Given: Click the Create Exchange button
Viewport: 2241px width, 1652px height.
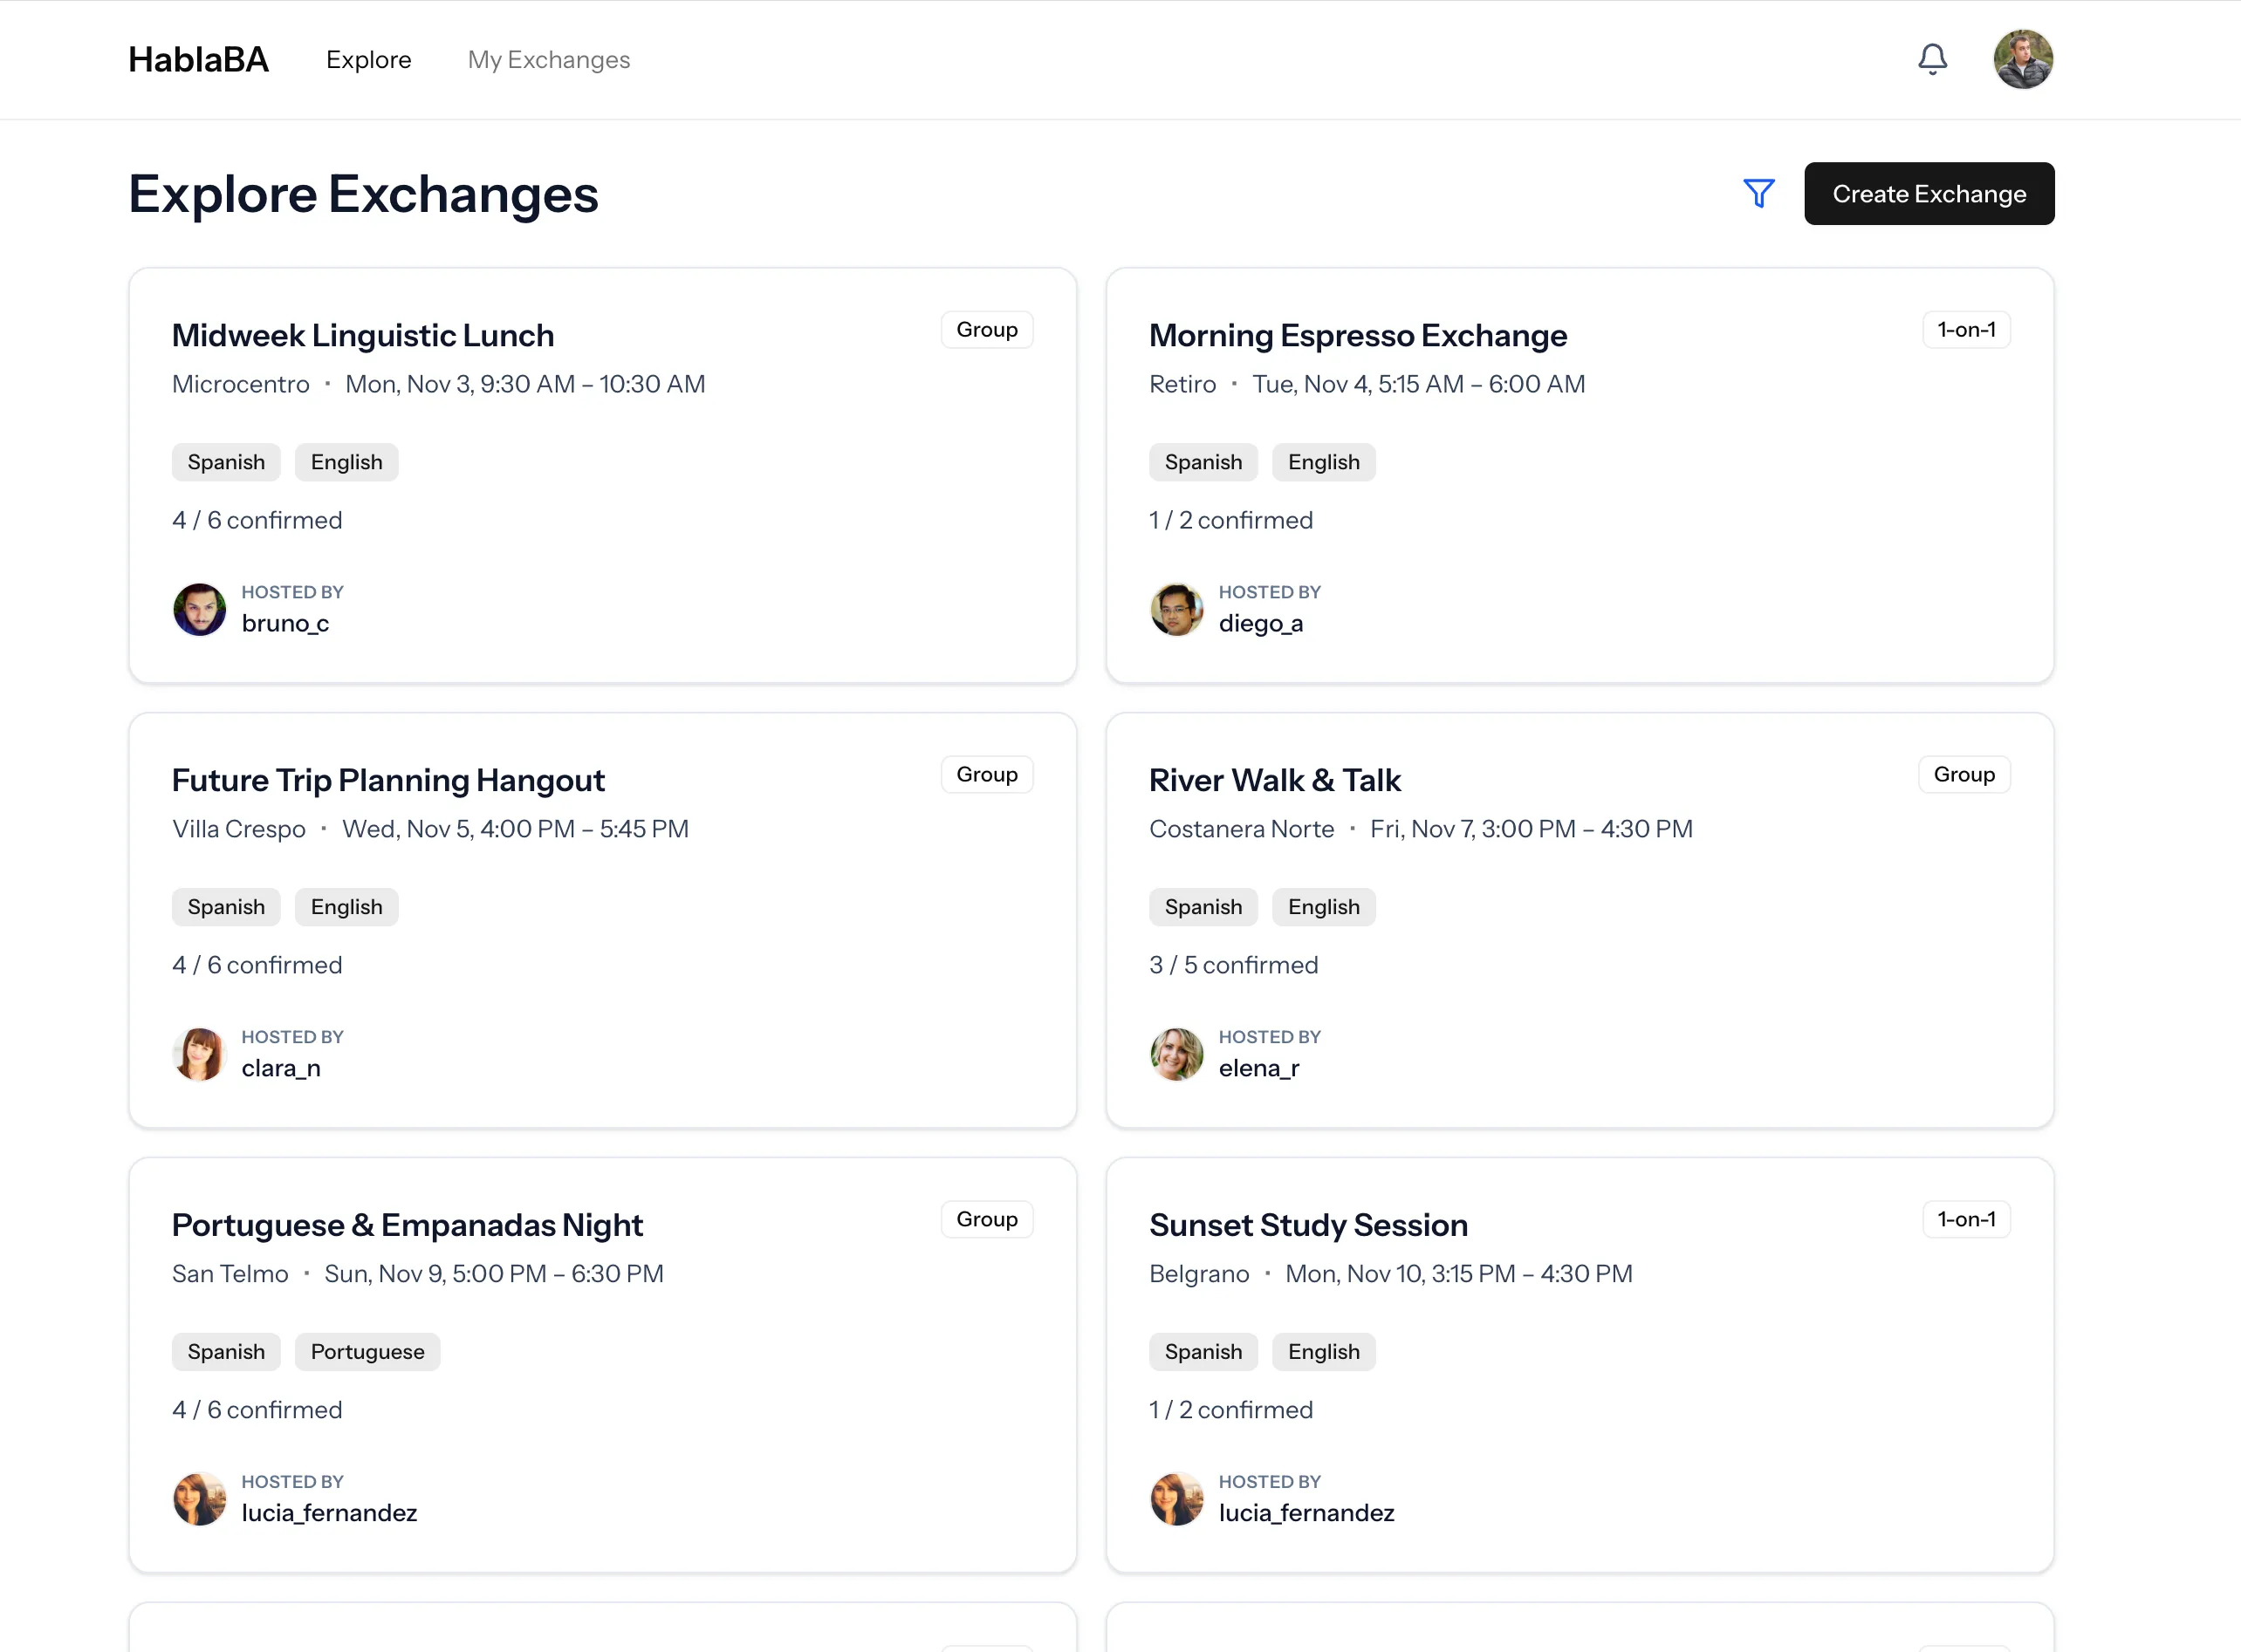Looking at the screenshot, I should pyautogui.click(x=1929, y=193).
